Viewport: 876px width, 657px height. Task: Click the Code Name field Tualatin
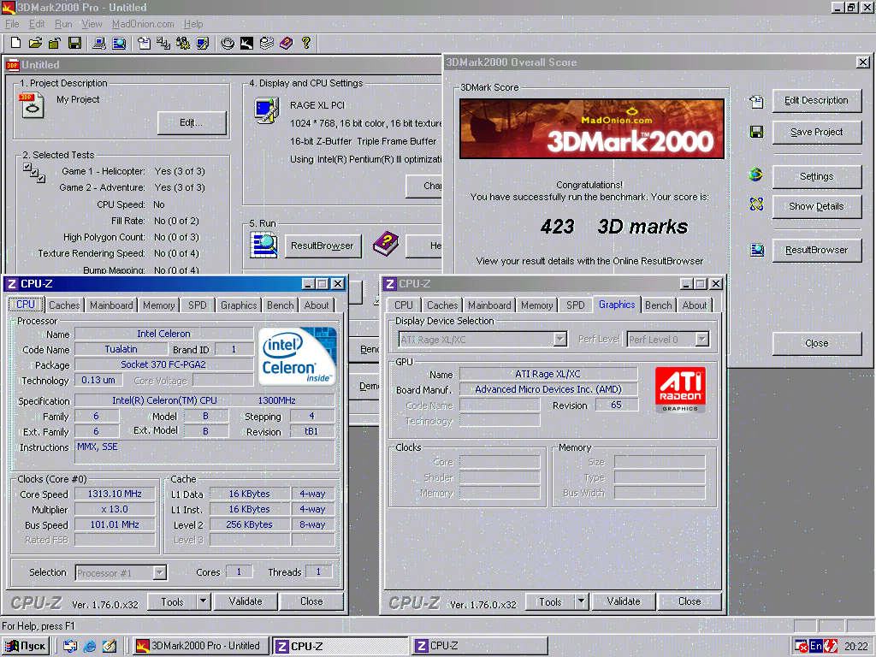coord(121,349)
